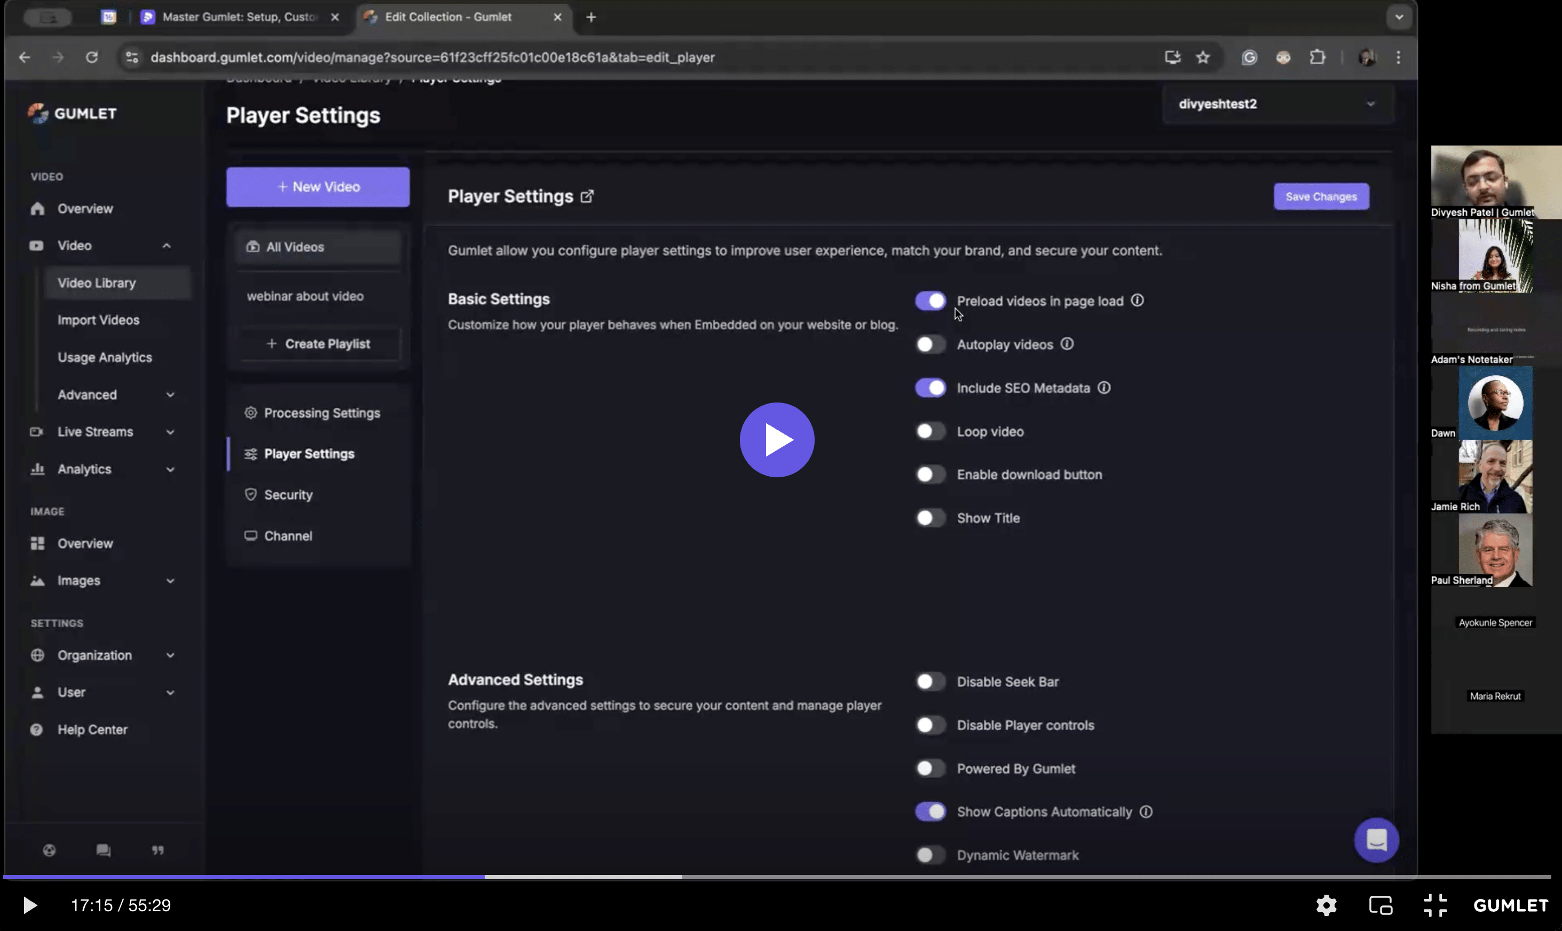Click the Grammarly extension icon
Image resolution: width=1562 pixels, height=931 pixels.
click(1249, 57)
